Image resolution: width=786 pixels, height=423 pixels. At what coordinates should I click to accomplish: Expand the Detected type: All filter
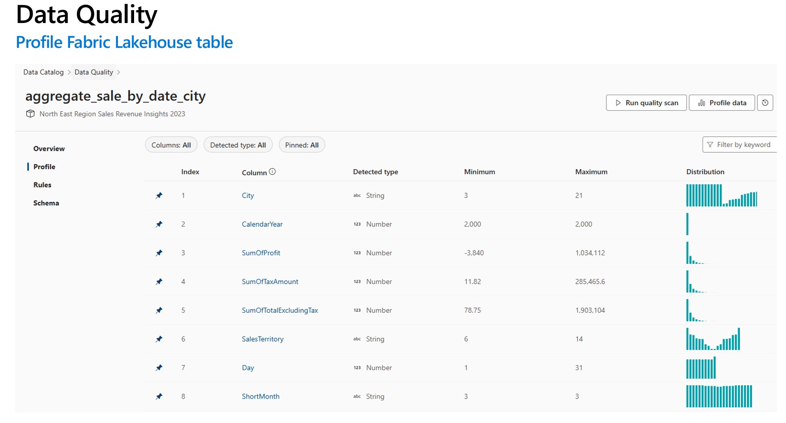coord(238,145)
